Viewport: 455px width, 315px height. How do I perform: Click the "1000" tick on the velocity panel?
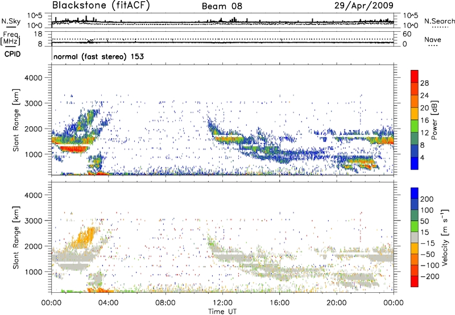[33, 272]
